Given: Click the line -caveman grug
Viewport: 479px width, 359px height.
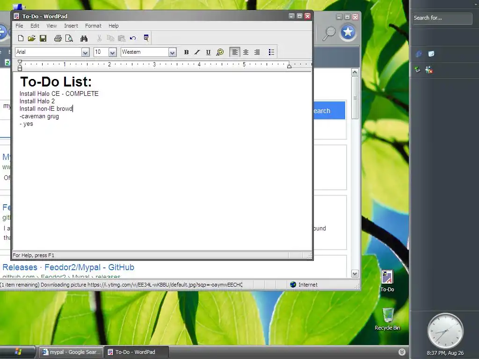Looking at the screenshot, I should (x=39, y=116).
